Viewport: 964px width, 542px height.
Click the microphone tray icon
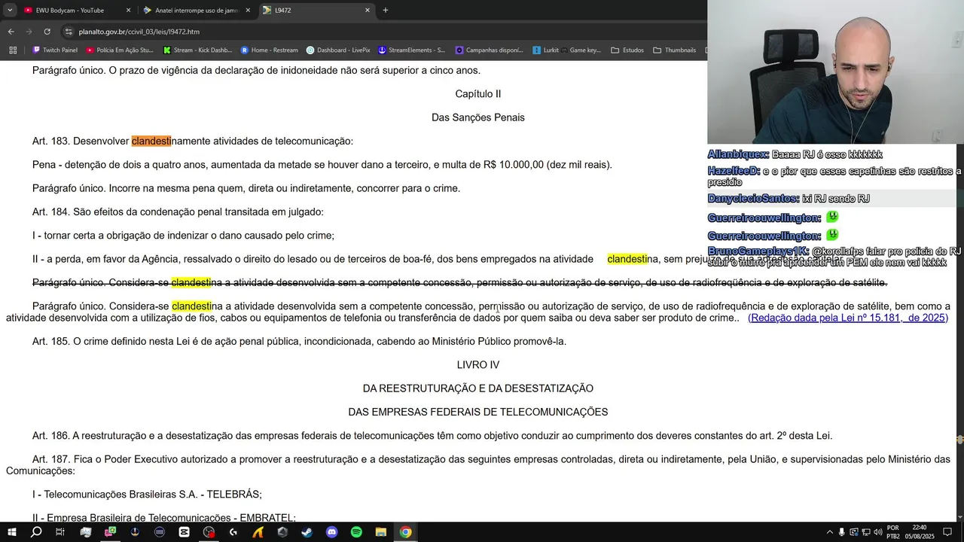click(842, 532)
